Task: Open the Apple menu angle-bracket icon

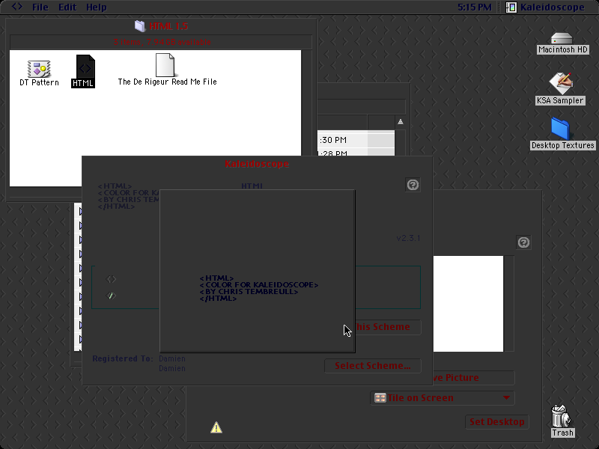Action: tap(16, 7)
